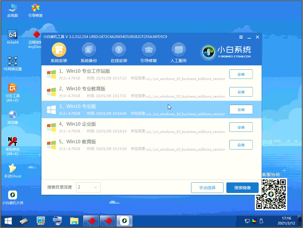Click the 手动选择 button
The image size is (303, 228).
pyautogui.click(x=207, y=188)
